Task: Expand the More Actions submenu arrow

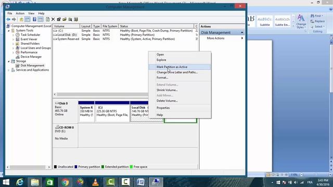Action: 242,38
